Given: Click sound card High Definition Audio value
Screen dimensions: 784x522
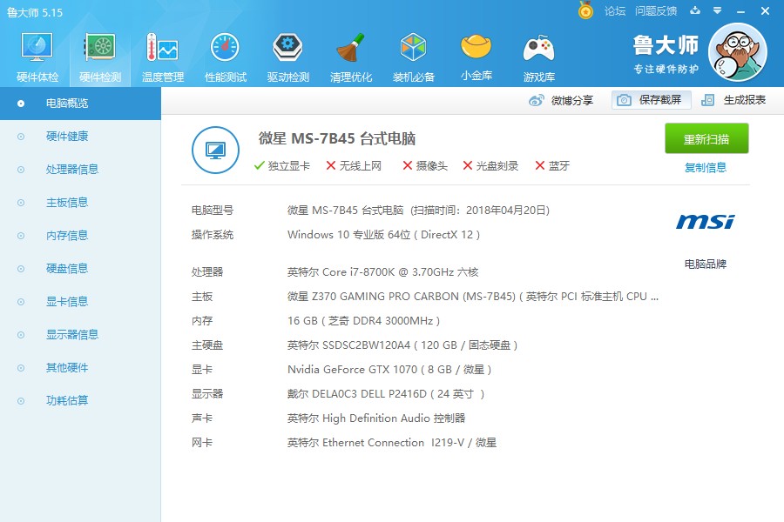Looking at the screenshot, I should [376, 418].
